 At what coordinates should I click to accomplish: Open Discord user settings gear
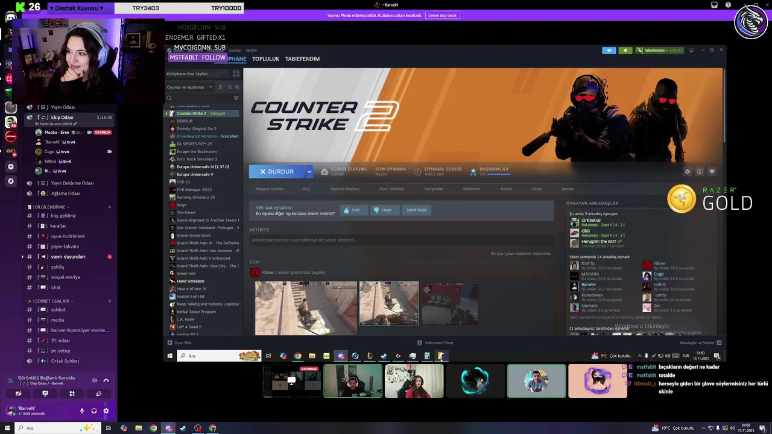pyautogui.click(x=106, y=411)
